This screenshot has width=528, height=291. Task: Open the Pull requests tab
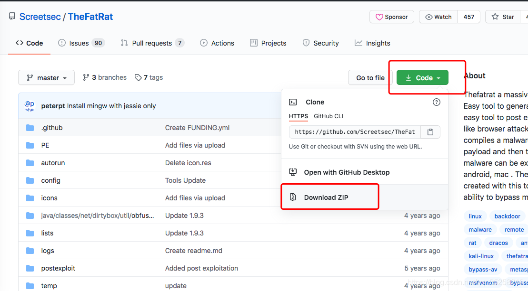coord(152,43)
